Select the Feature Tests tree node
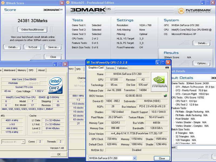Screen dimensions: 216x162 (179, 108)
